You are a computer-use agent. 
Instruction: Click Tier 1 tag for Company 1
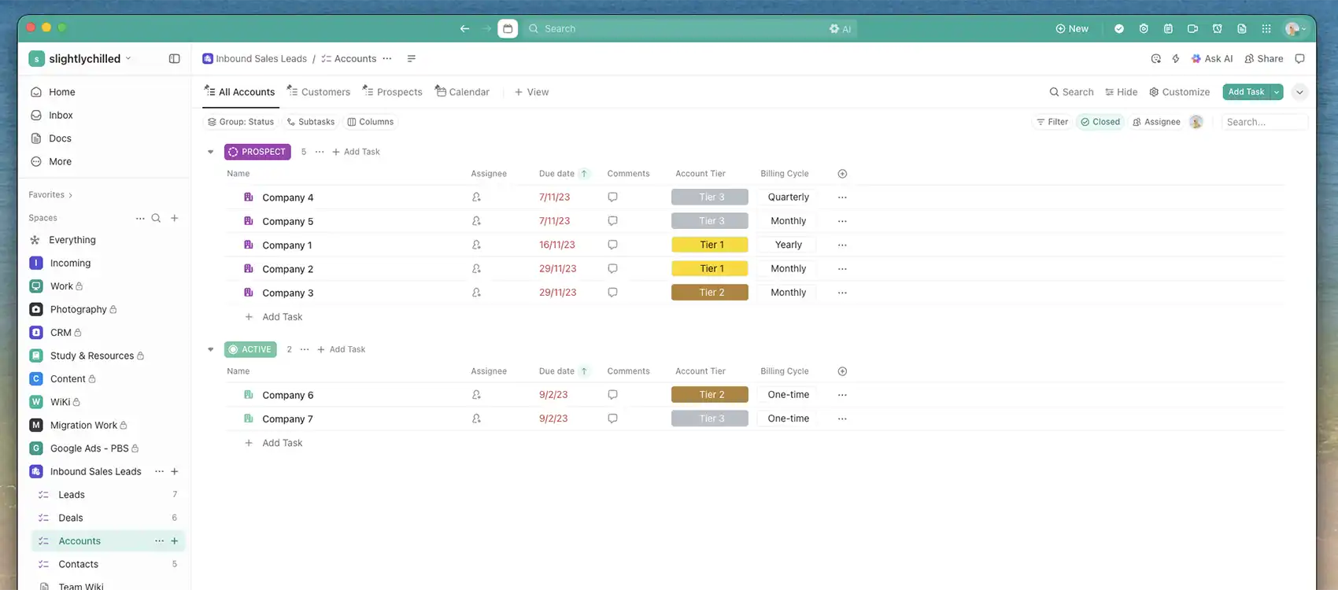click(x=710, y=245)
